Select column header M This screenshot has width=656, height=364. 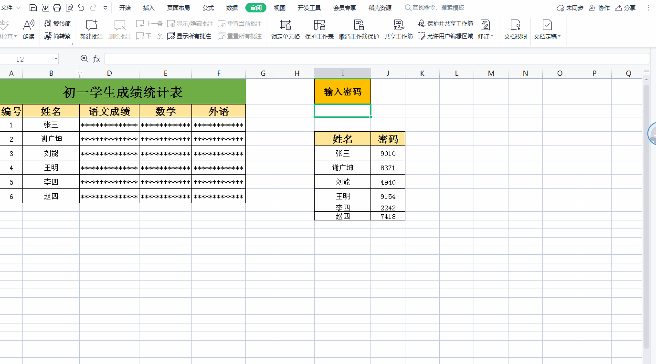(x=491, y=73)
